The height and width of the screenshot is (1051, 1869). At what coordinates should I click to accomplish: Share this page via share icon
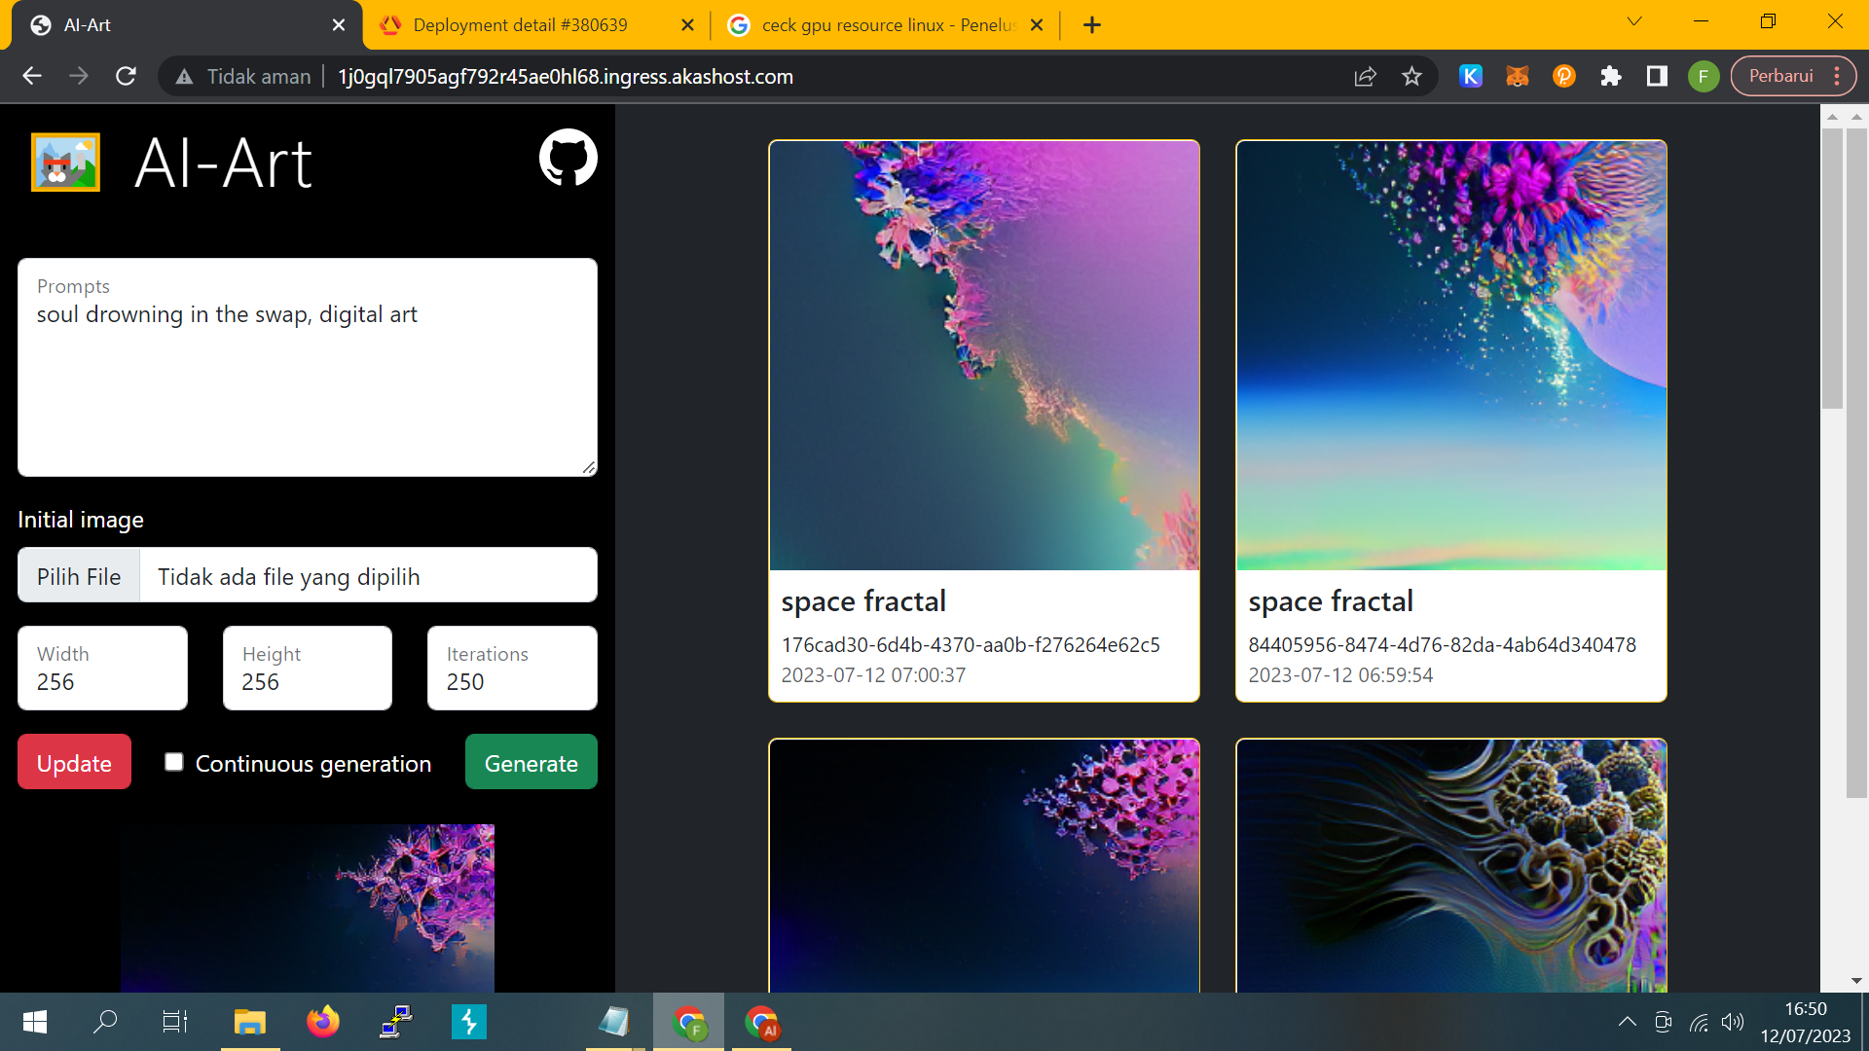[x=1365, y=76]
